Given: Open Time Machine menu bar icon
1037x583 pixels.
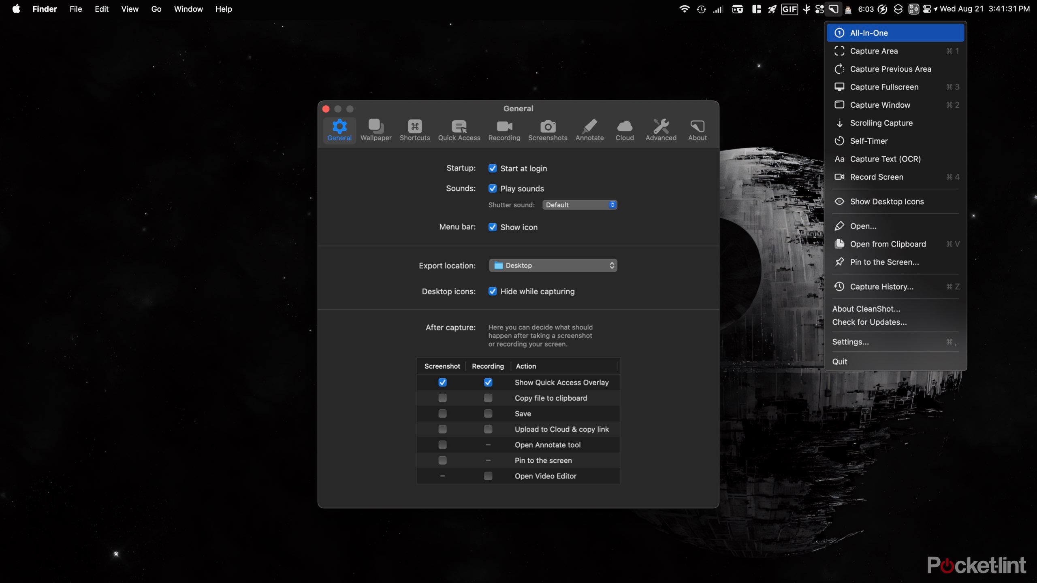Looking at the screenshot, I should tap(701, 9).
